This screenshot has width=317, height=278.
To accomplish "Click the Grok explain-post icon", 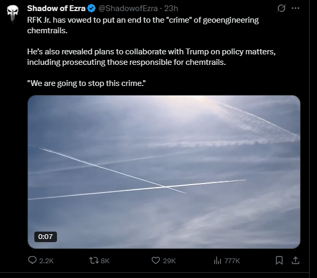I will click(282, 8).
